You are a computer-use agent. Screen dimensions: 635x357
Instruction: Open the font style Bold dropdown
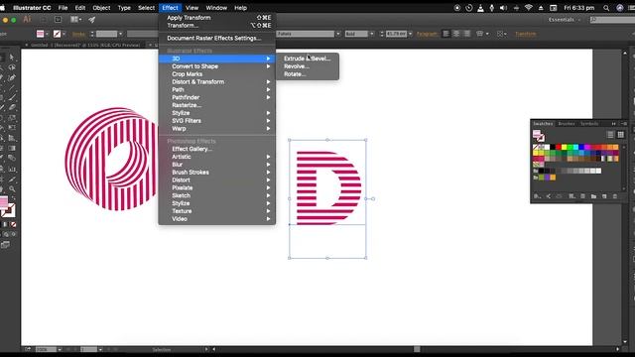tap(372, 34)
